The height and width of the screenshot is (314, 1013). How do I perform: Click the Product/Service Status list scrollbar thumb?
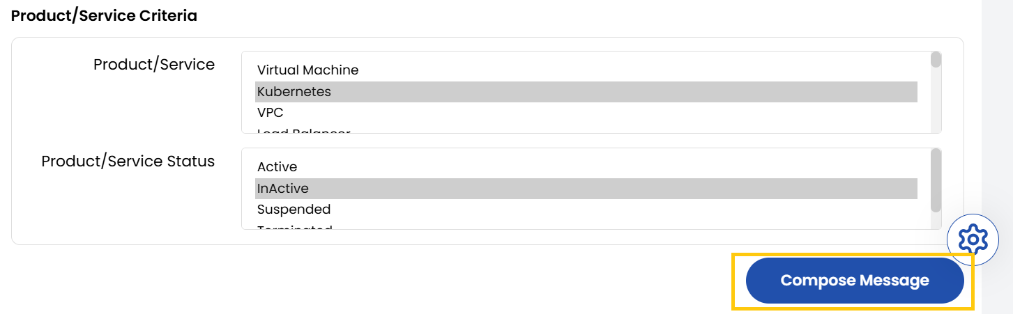pos(936,180)
